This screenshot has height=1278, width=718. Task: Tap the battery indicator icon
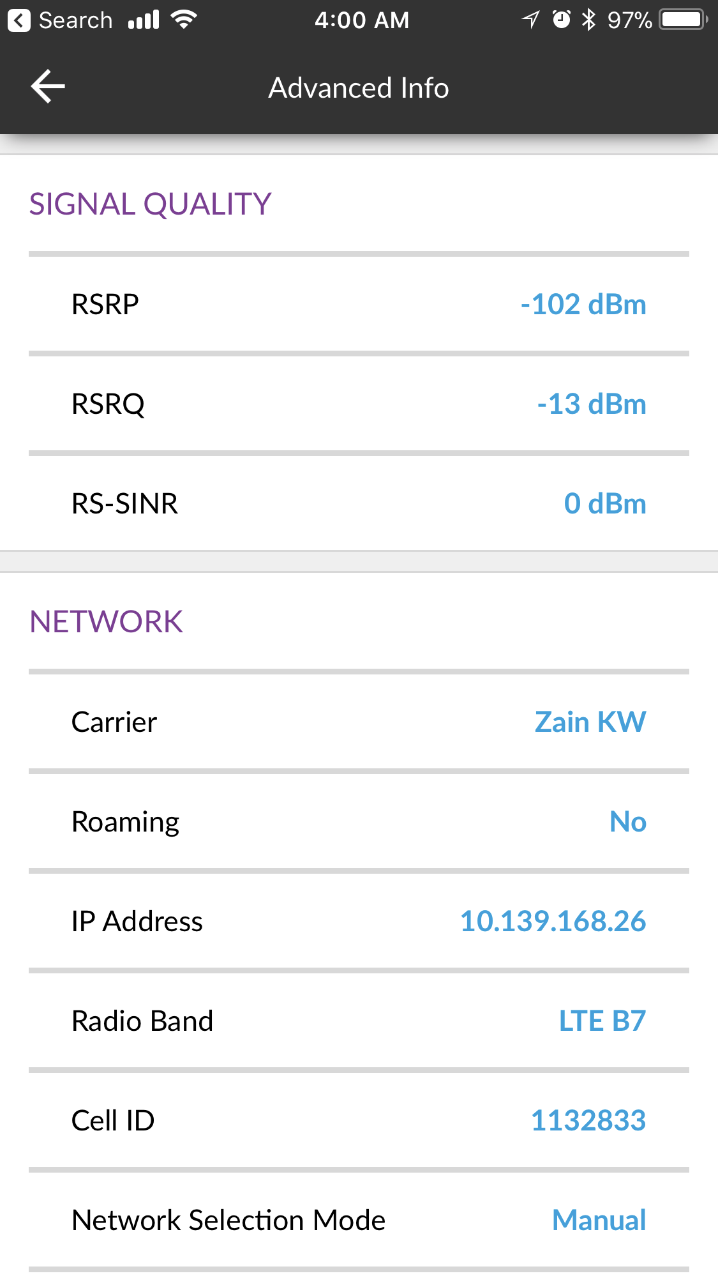pos(684,20)
